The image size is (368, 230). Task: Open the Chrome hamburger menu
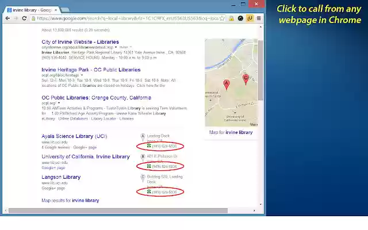point(259,18)
